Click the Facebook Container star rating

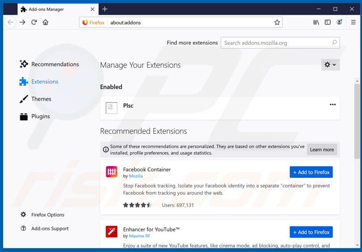(137, 205)
